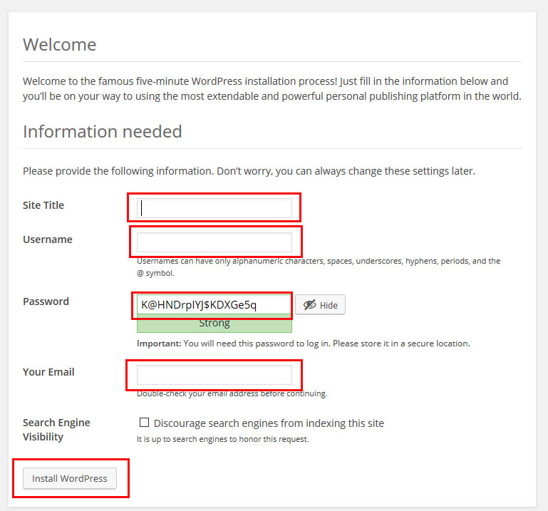Click the Search Engine Visibility label
Viewport: 548px width, 511px height.
pyautogui.click(x=56, y=430)
